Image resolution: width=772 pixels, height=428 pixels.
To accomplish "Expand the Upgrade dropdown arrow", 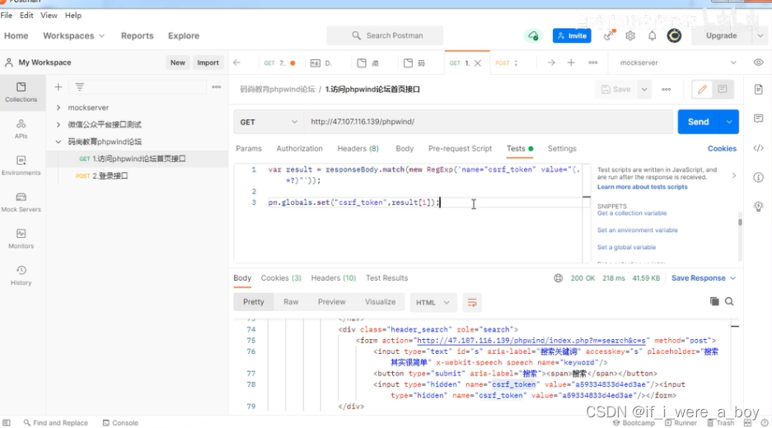I will [x=760, y=35].
